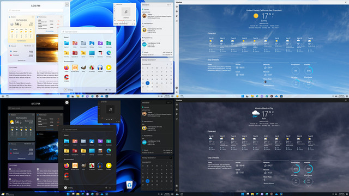Open Start on the dark-theme desktop taskbar
Screen dimensions: 349x196
pos(68,194)
